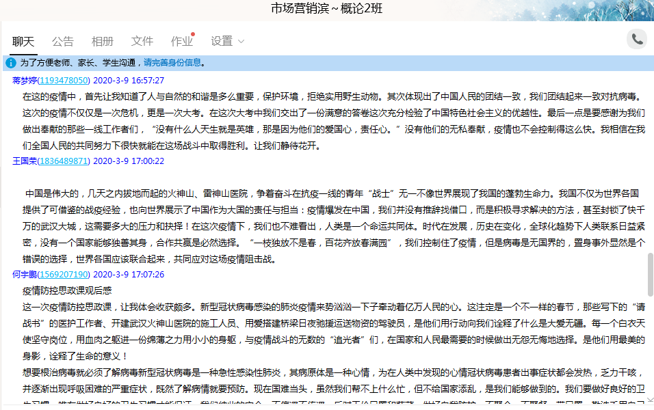Open the 公告 tab
Image resolution: width=654 pixels, height=410 pixels.
tap(63, 41)
